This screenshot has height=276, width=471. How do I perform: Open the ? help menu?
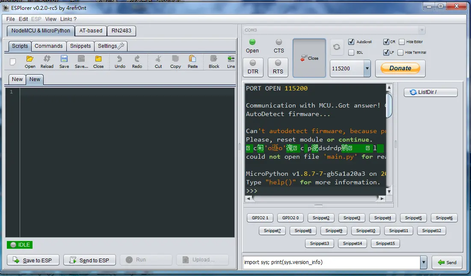point(75,19)
